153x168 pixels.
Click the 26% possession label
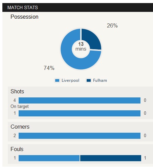112,25
